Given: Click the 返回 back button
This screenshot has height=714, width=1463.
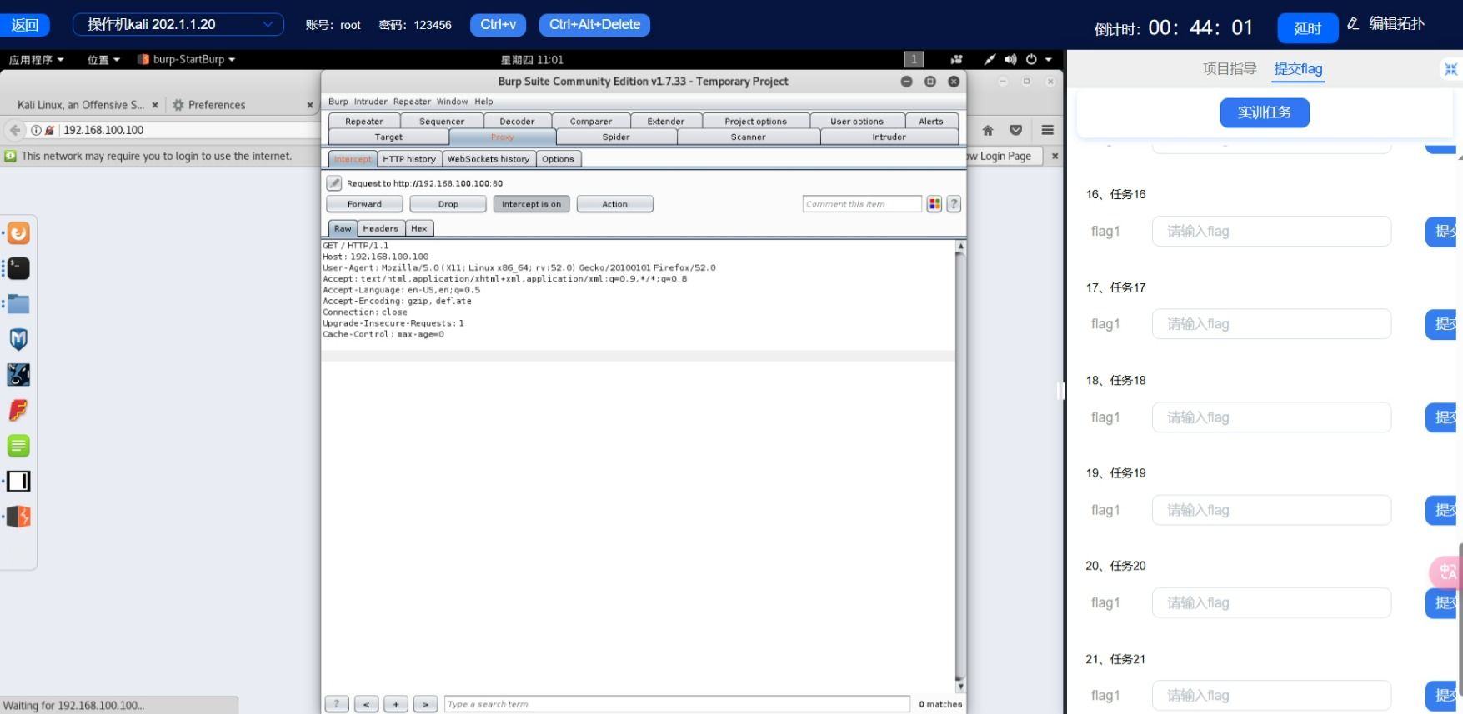Looking at the screenshot, I should 25,25.
